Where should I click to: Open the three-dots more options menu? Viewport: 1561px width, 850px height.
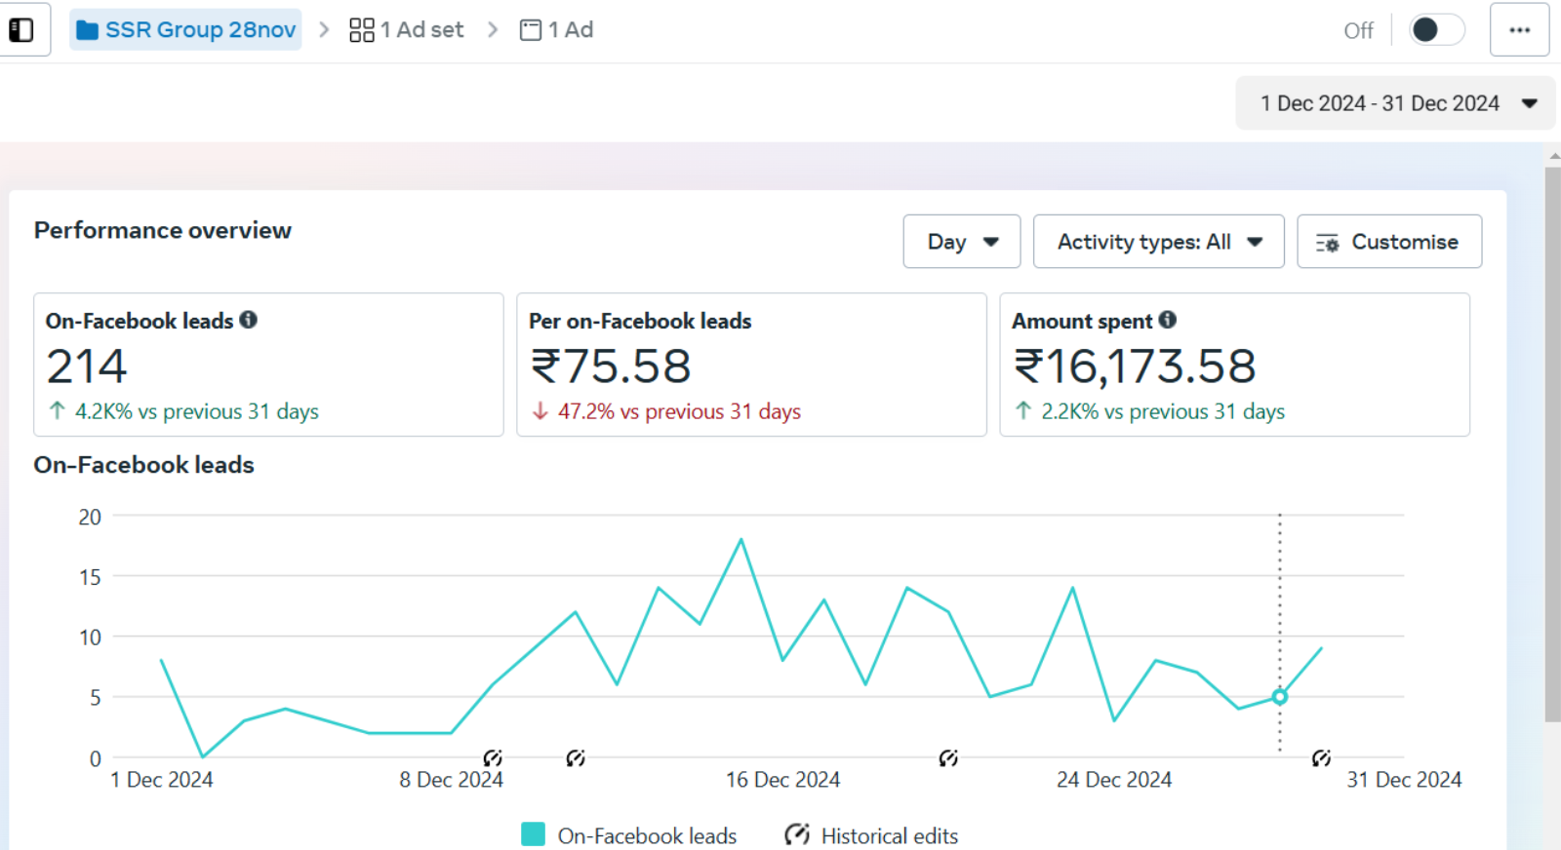[x=1519, y=30]
